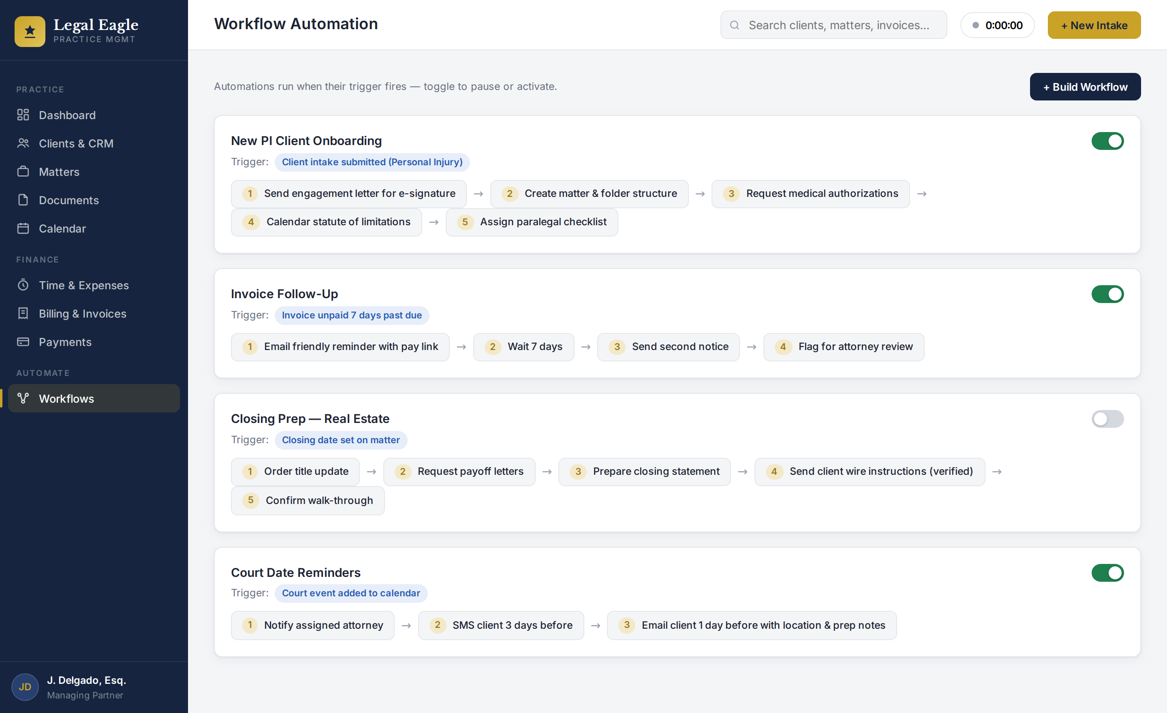The height and width of the screenshot is (713, 1167).
Task: Click the Court Date Reminders title
Action: click(295, 573)
